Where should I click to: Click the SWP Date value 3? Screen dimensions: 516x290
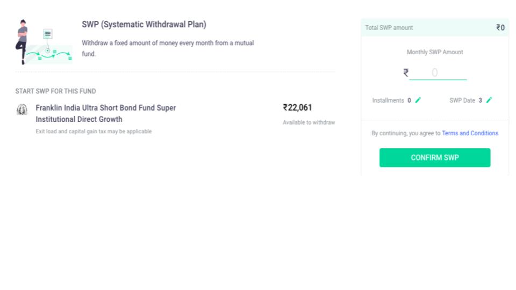[x=480, y=100]
